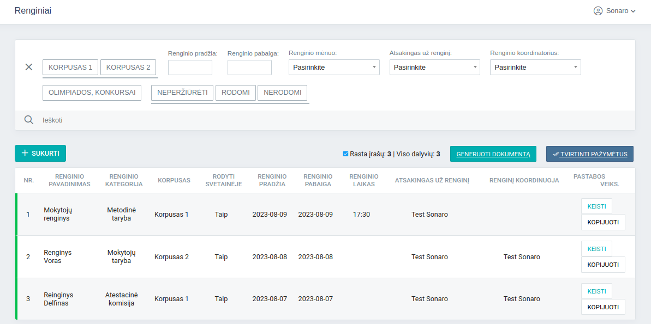Open the Renginio koordinatorius dropdown
Screen dimensions: 651x324
pos(535,68)
